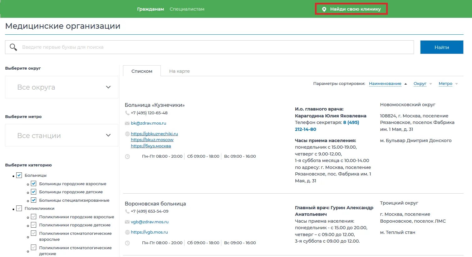Click м. Теплый стан text
The image size is (472, 257).
pyautogui.click(x=398, y=232)
